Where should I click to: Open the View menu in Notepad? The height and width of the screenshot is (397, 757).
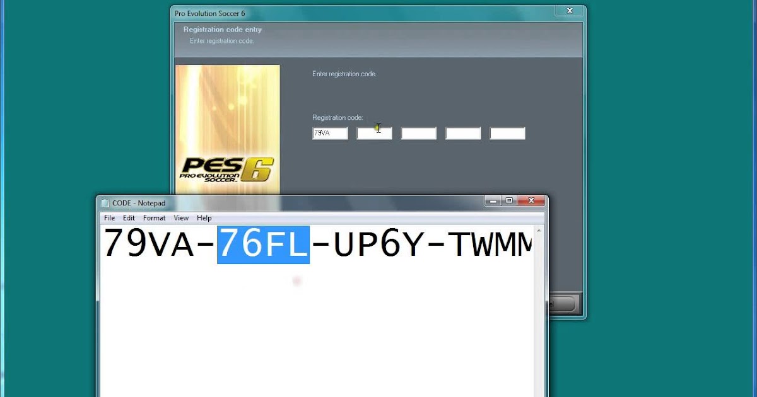coord(181,218)
